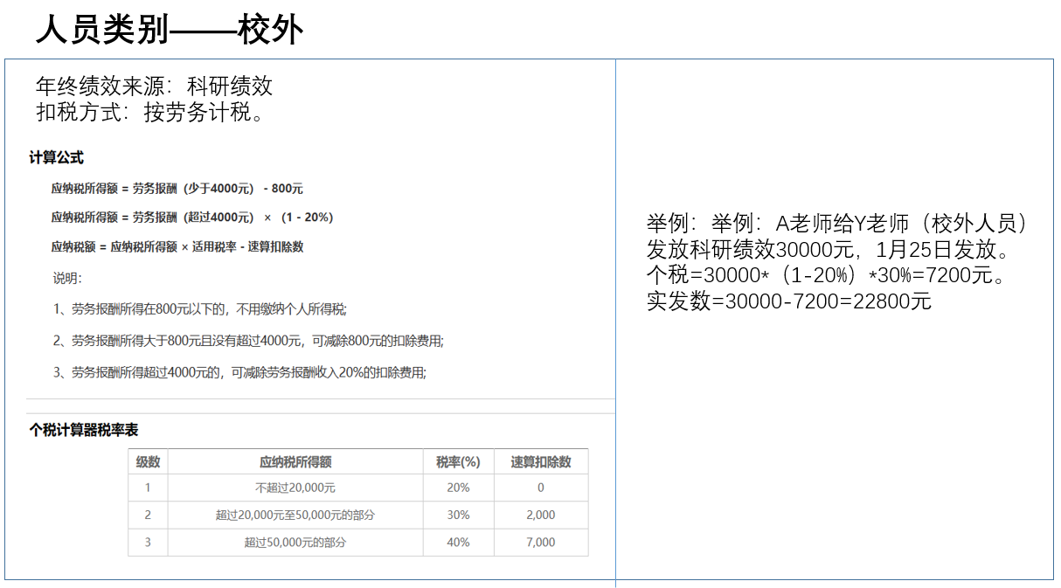Click the 扣税方式：按劳务计税 line
This screenshot has height=588, width=1061.
pyautogui.click(x=150, y=114)
